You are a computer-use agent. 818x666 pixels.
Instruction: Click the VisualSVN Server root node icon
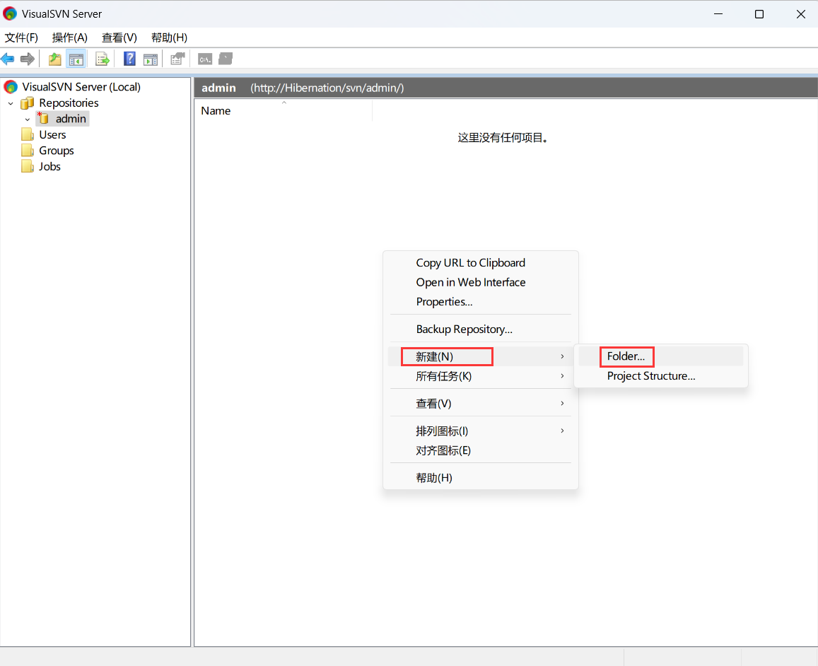point(11,86)
